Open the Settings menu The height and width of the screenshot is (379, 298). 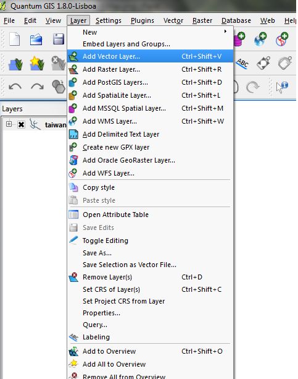(109, 20)
